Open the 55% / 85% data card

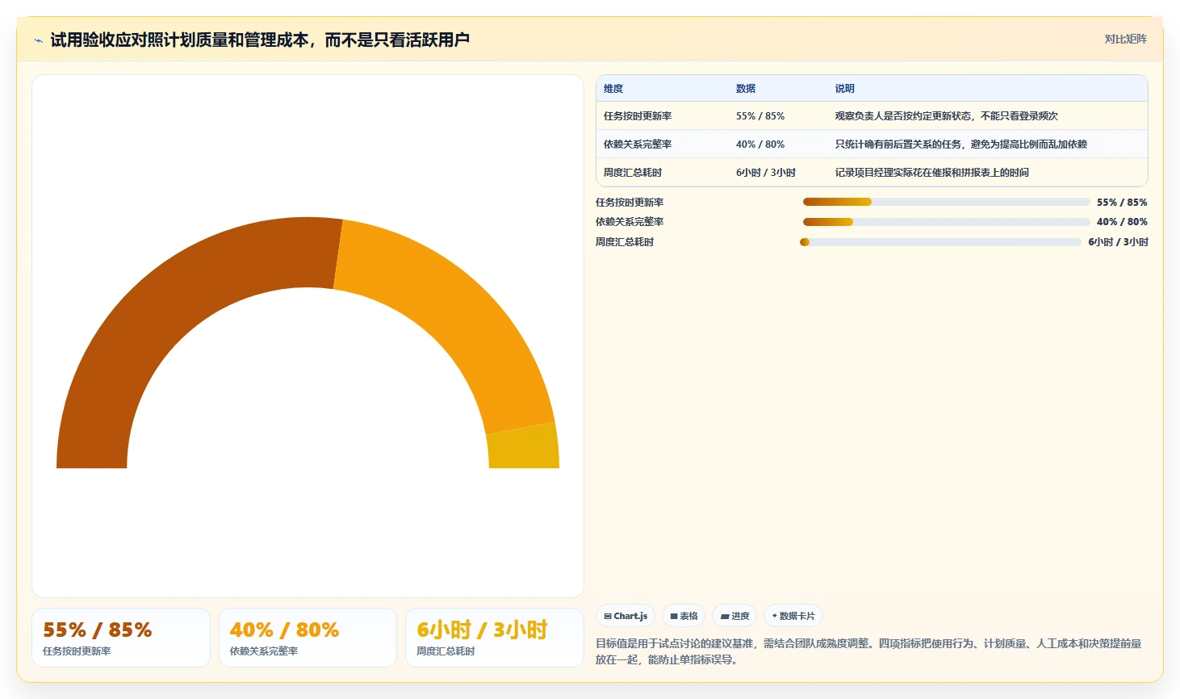tap(121, 638)
